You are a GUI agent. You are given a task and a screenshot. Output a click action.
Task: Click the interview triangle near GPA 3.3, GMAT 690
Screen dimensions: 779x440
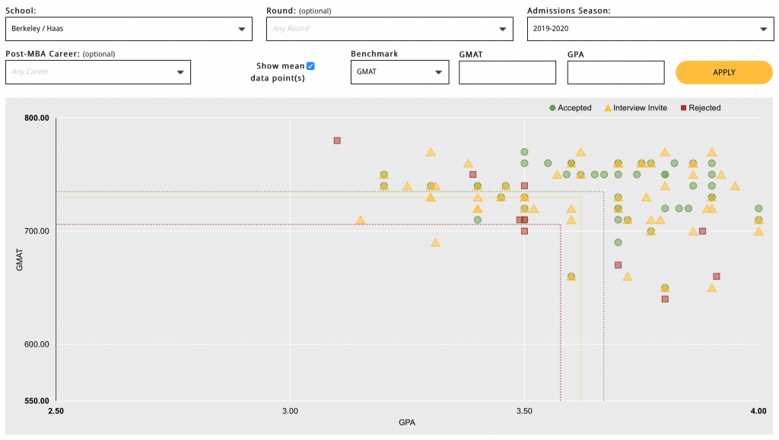(x=435, y=243)
